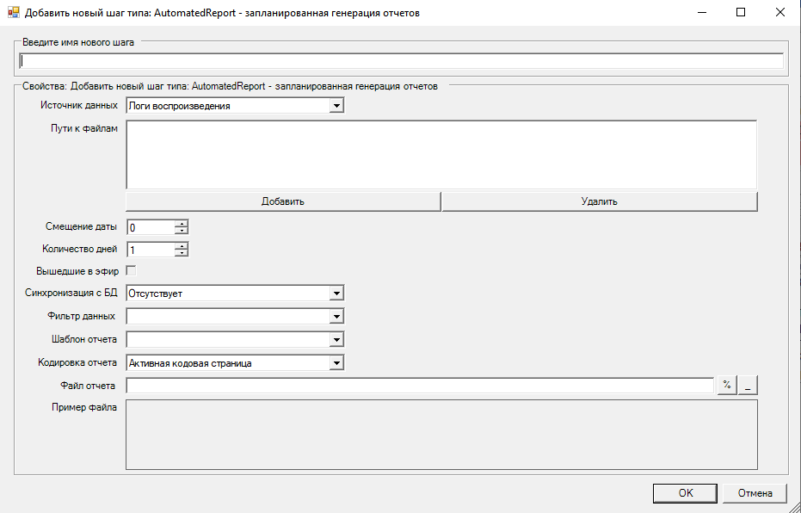801x513 pixels.
Task: Click the Фильтр данных label
Action: [81, 316]
